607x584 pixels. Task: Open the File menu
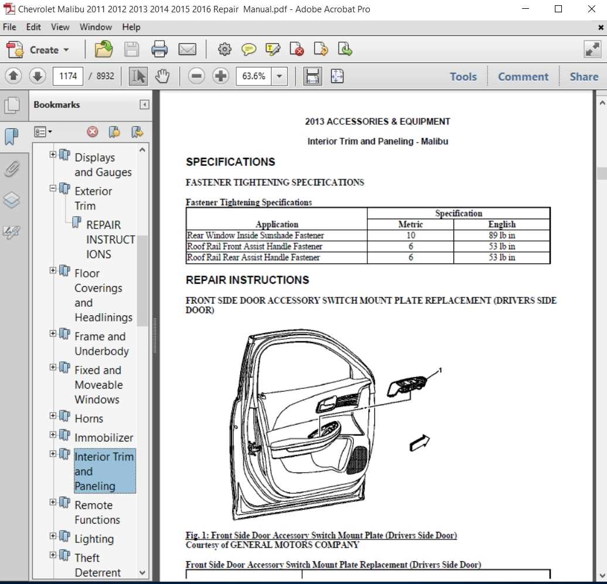pyautogui.click(x=10, y=27)
